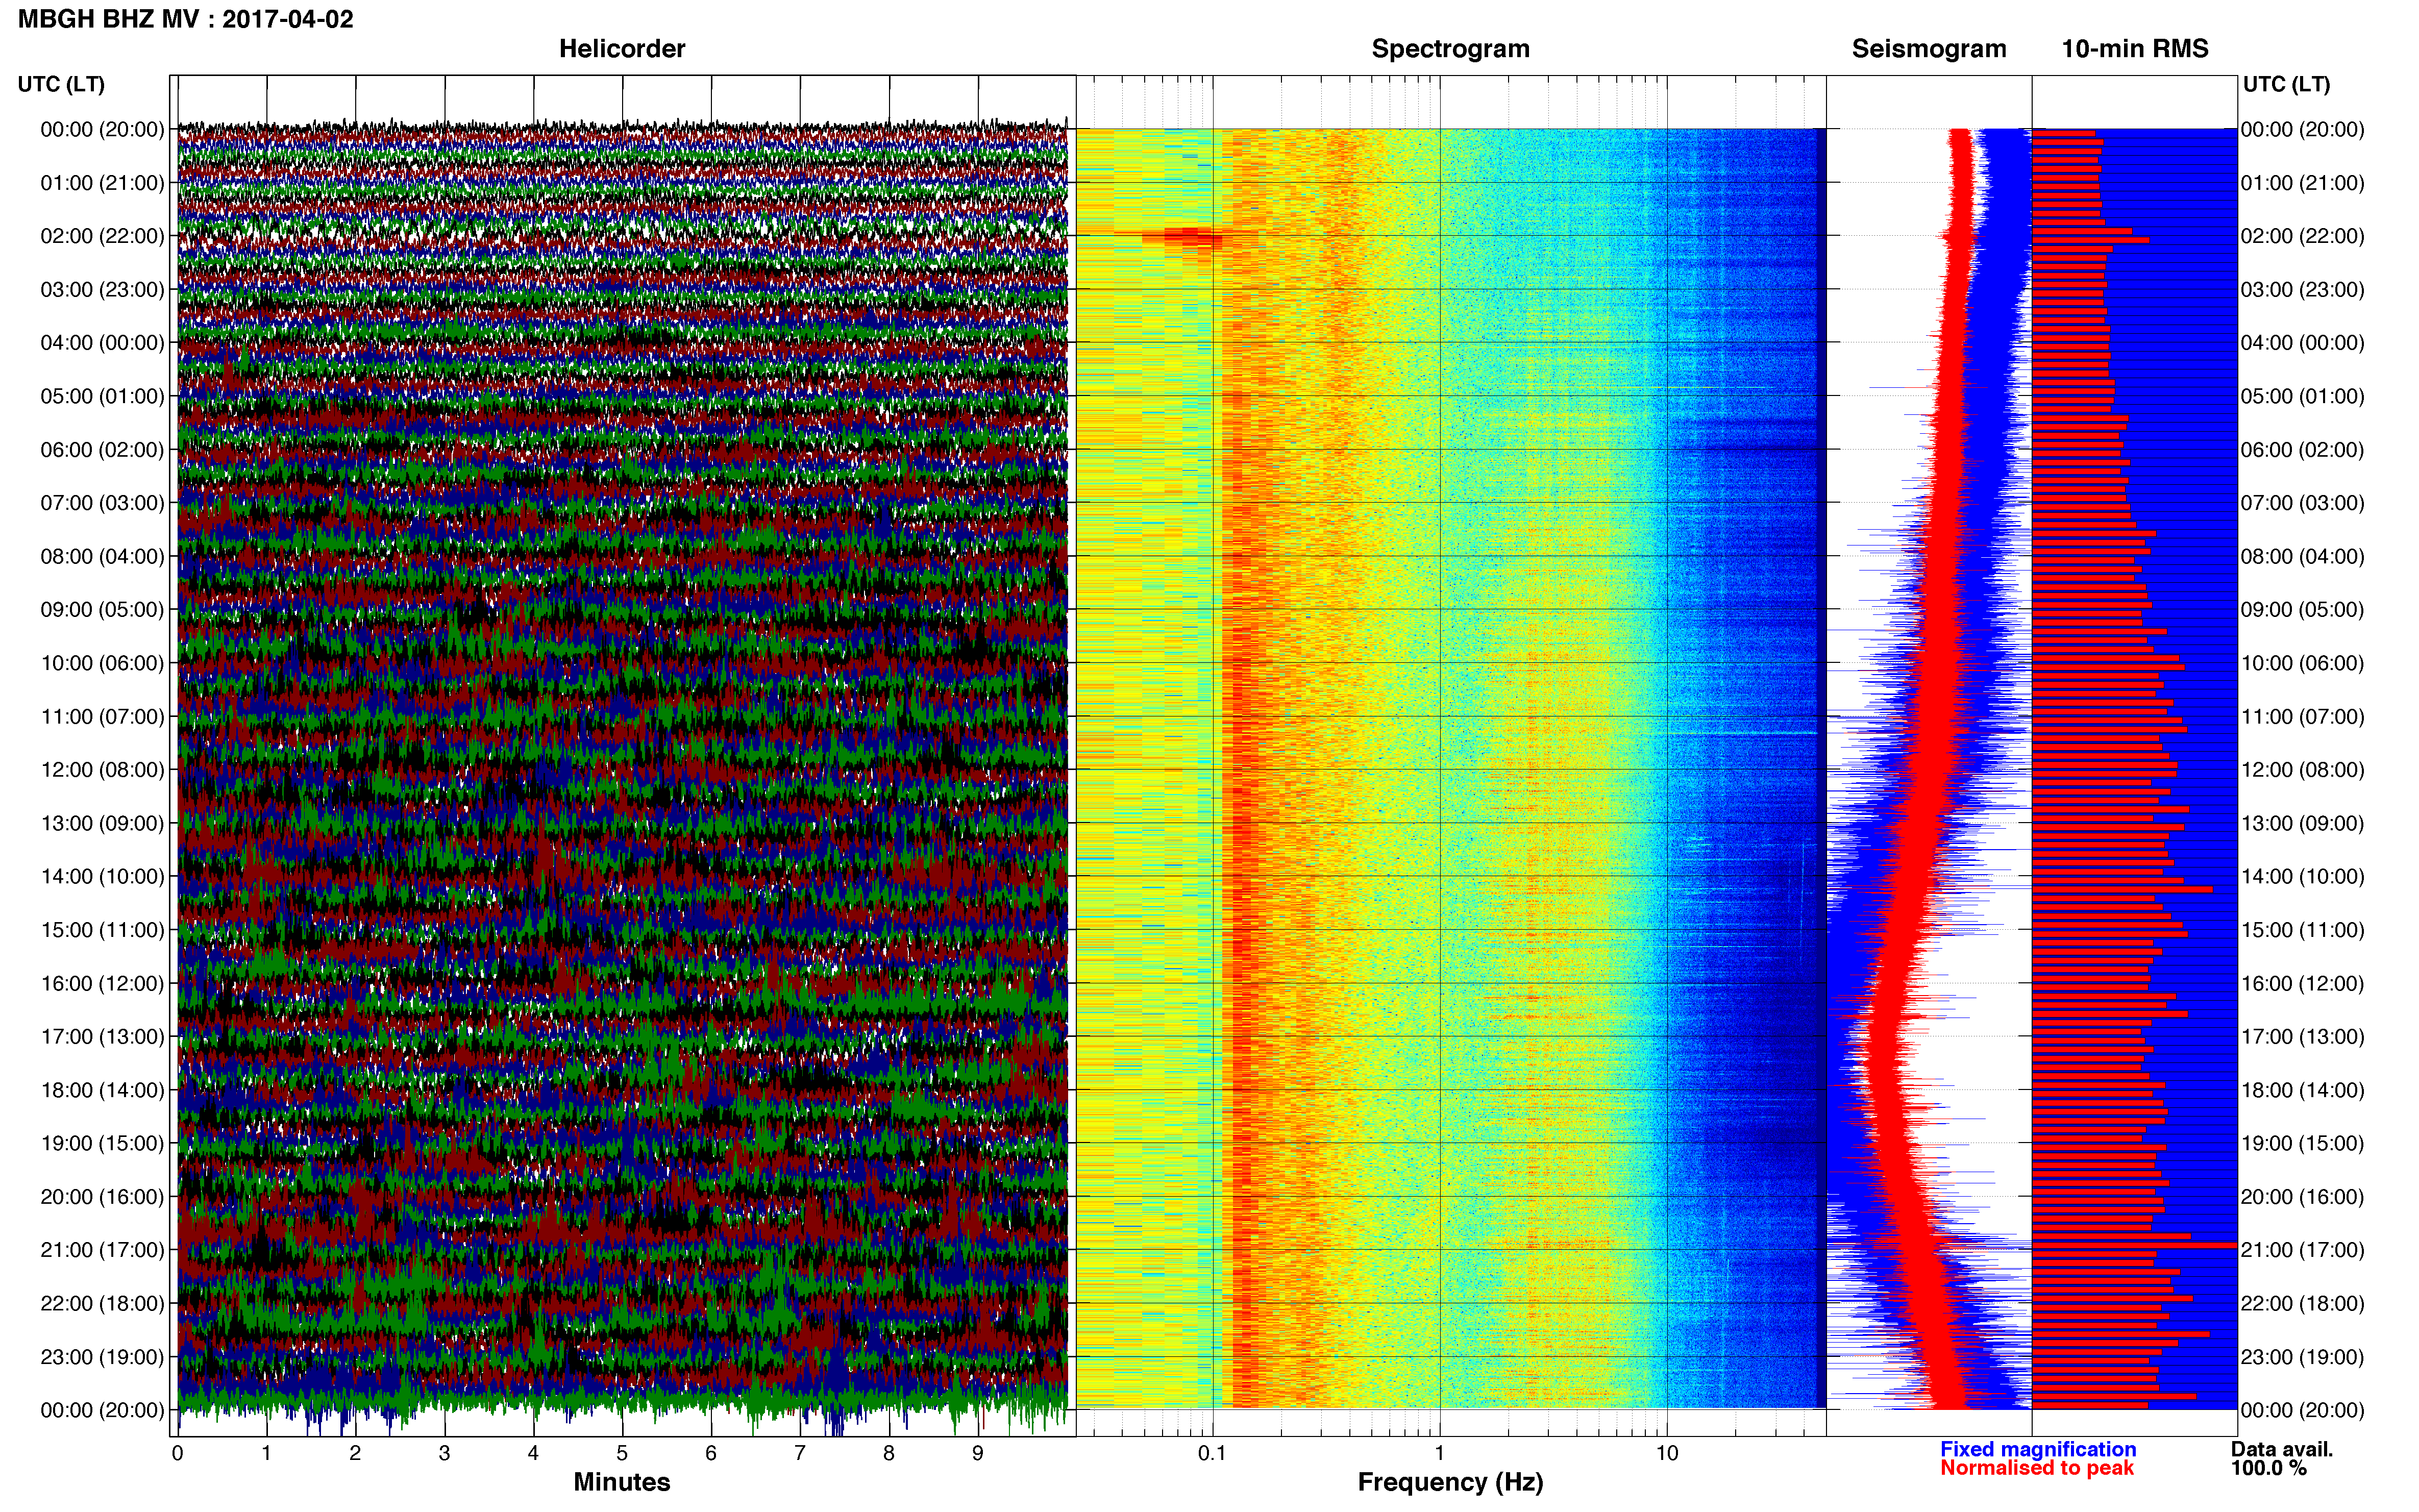2419x1512 pixels.
Task: Click the longest red RMS bar at 21:00
Action: tap(2134, 1245)
